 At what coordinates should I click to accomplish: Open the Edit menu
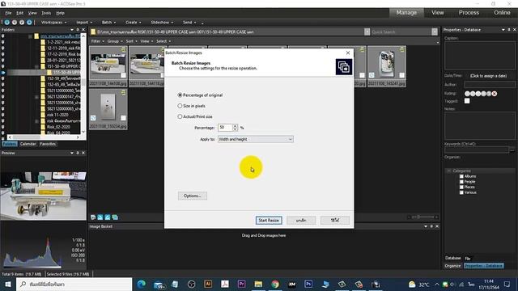(19, 13)
